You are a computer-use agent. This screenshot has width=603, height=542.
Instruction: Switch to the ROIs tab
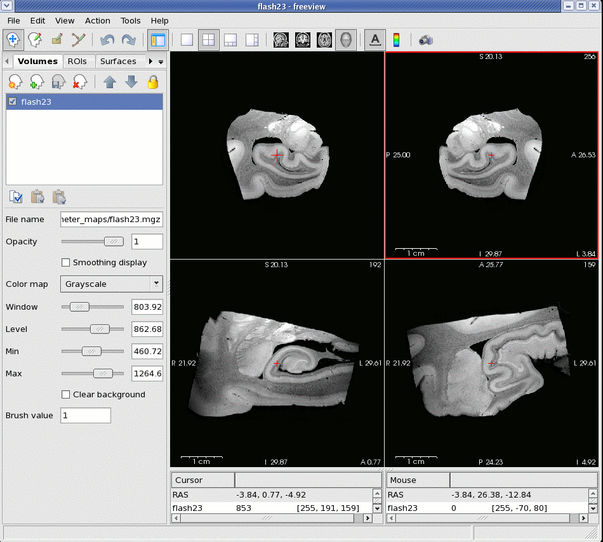coord(77,62)
